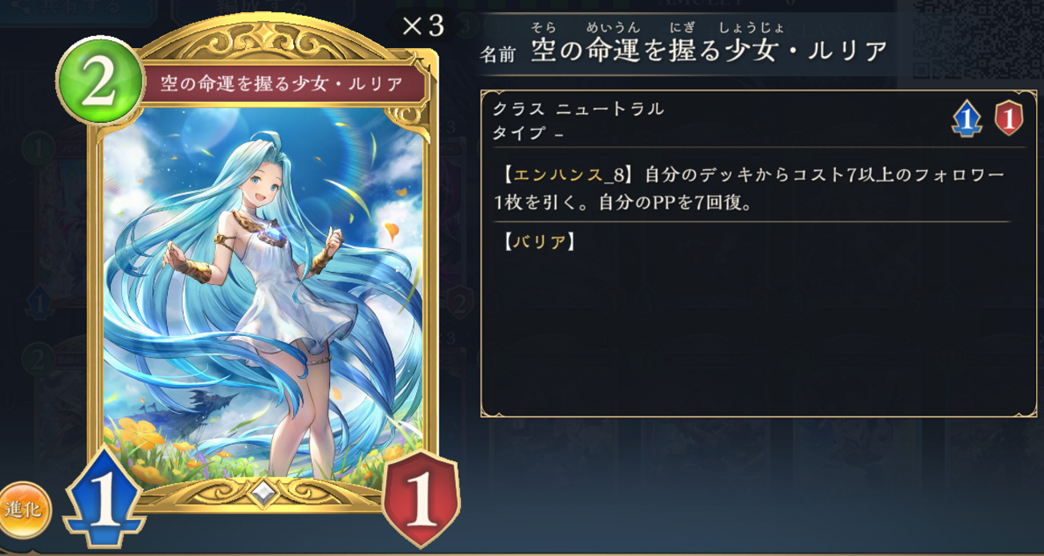Click the ×3 card count indicator
This screenshot has height=556, width=1044.
tap(422, 26)
